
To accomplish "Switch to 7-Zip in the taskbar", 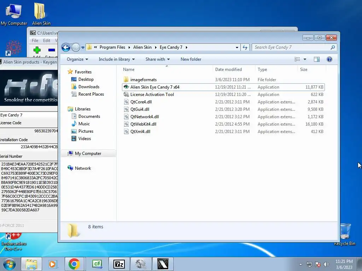I will coord(119,264).
